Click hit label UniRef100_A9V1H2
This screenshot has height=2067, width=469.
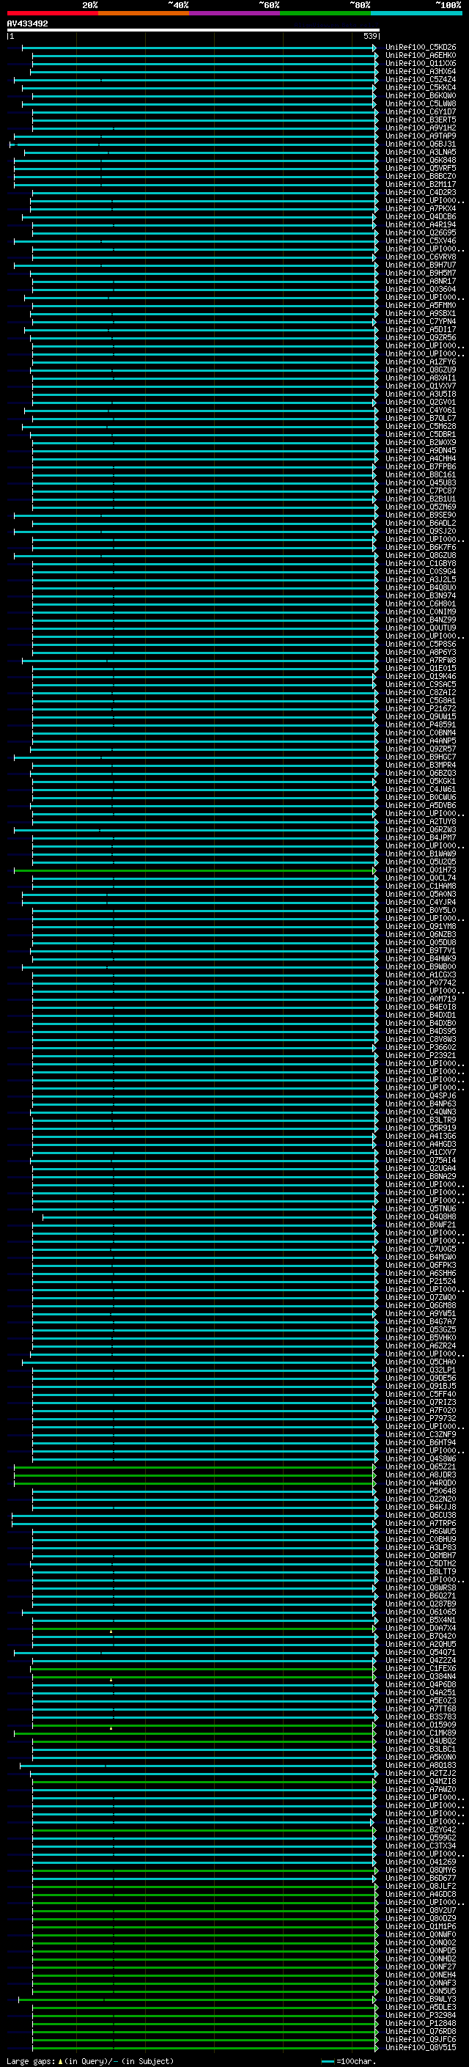[421, 128]
